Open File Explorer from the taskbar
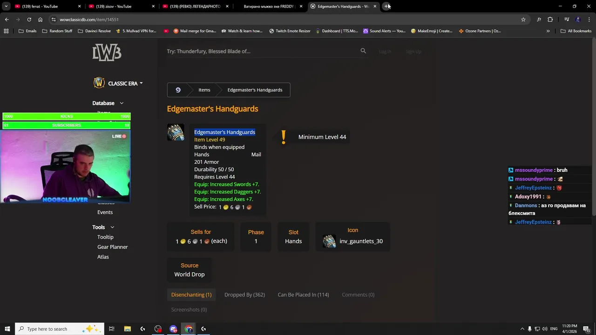The image size is (596, 335). [127, 328]
